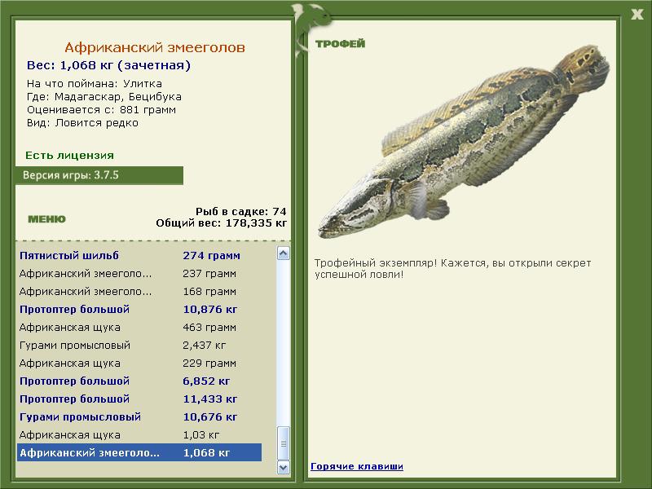Image resolution: width=652 pixels, height=489 pixels.
Task: Click the Версия игры: 3.7.5 bar
Action: (99, 175)
